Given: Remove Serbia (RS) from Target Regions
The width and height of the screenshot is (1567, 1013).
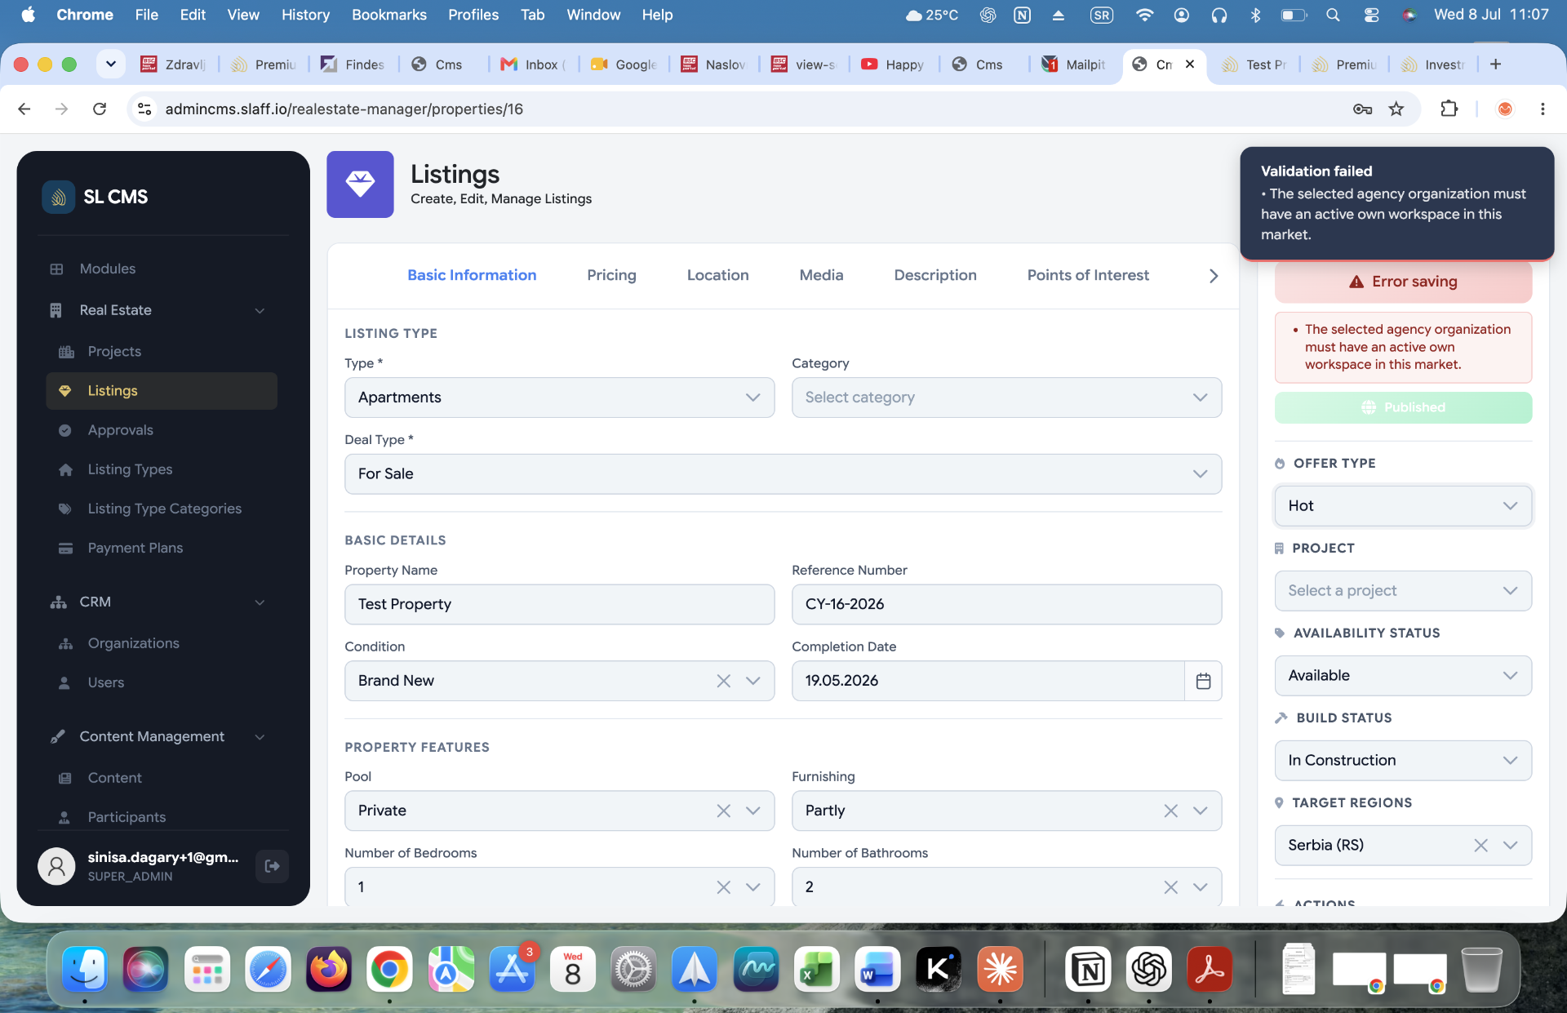Looking at the screenshot, I should (x=1480, y=846).
